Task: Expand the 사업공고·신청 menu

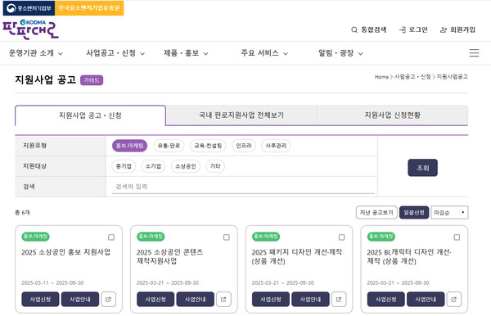Action: click(x=115, y=53)
